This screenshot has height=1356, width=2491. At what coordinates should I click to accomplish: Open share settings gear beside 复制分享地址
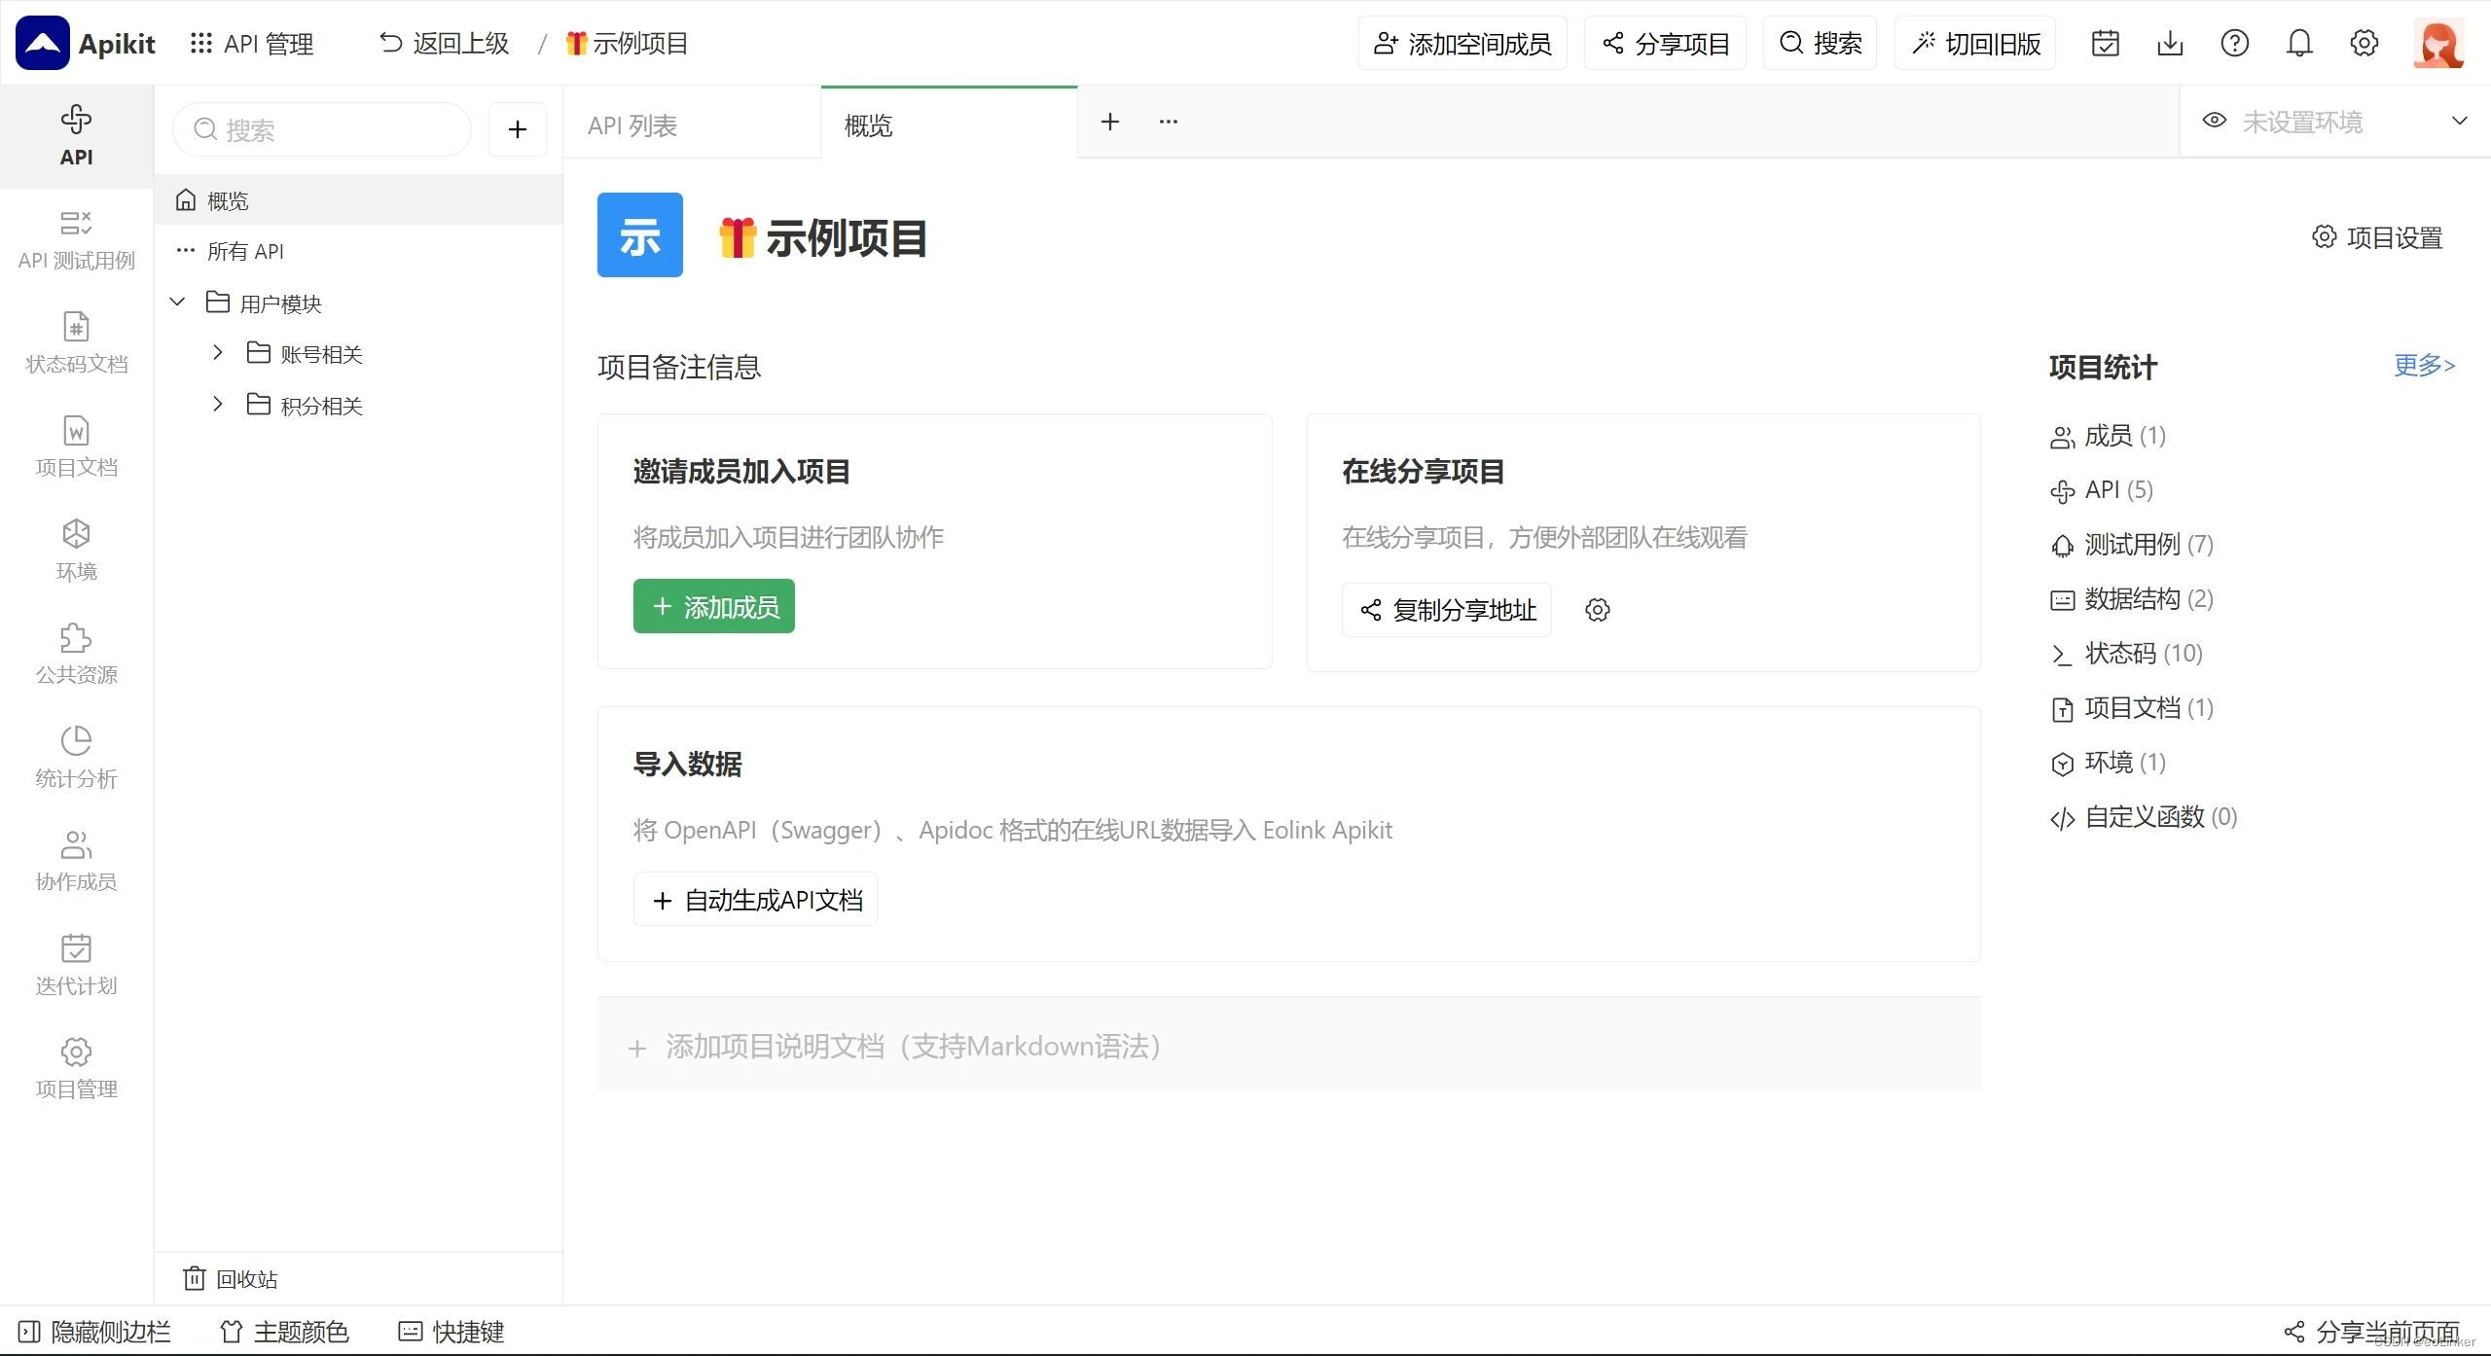coord(1598,610)
